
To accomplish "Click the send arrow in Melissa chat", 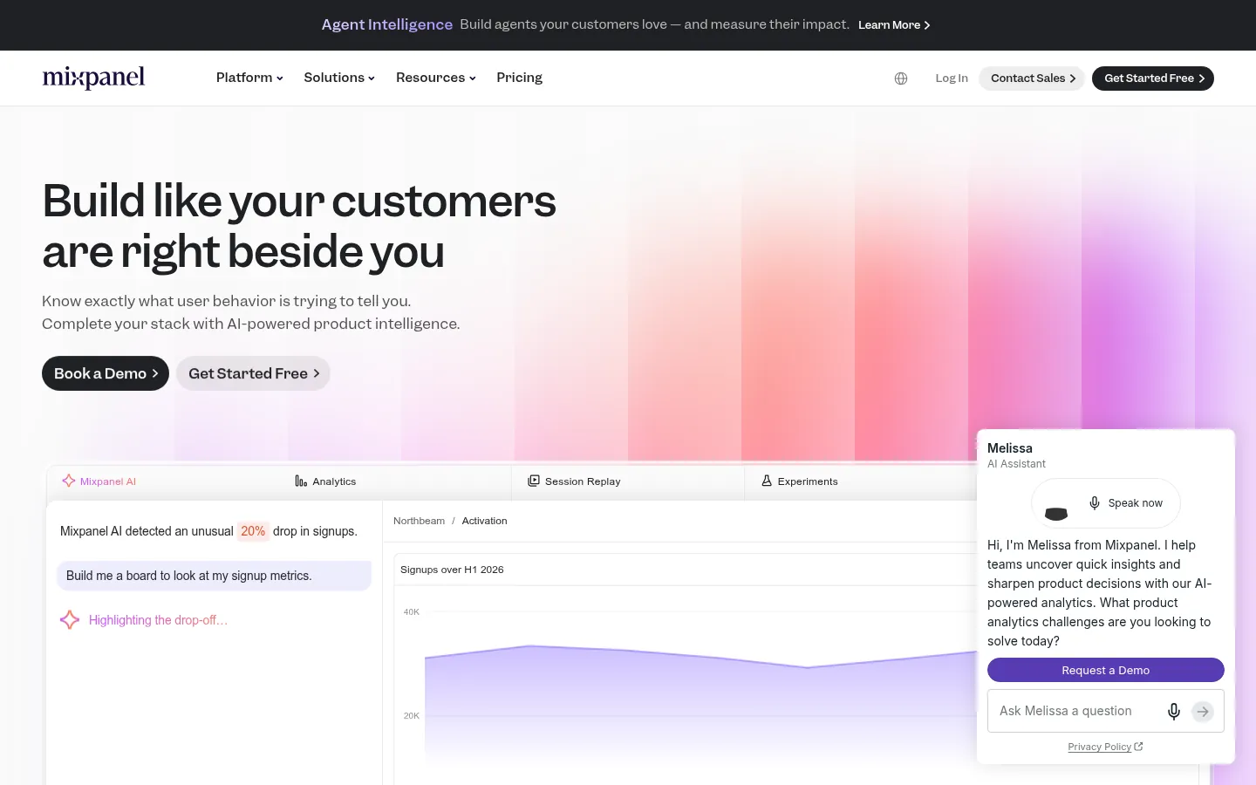I will [x=1203, y=712].
